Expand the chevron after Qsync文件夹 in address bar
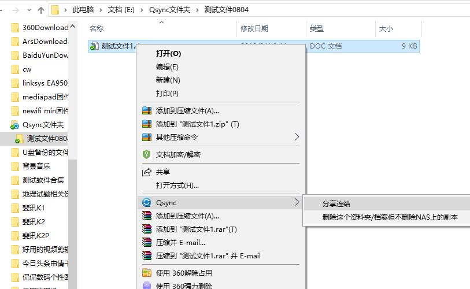Image resolution: width=470 pixels, height=289 pixels. 197,10
